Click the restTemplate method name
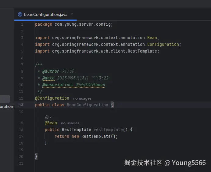This screenshot has width=211, height=172. 108,130
